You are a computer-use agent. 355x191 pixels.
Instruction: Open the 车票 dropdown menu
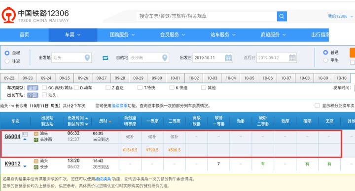(73, 35)
